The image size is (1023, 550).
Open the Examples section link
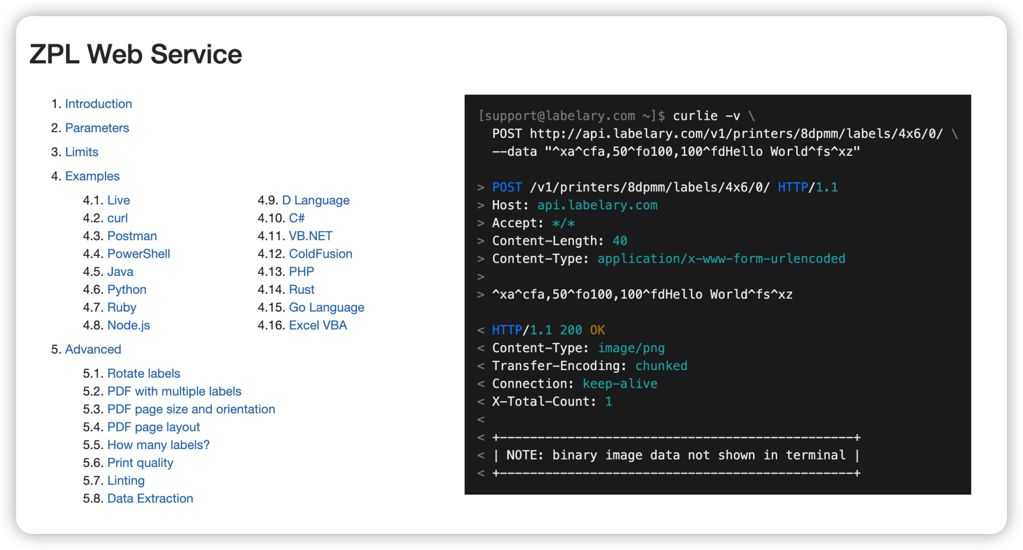coord(92,176)
